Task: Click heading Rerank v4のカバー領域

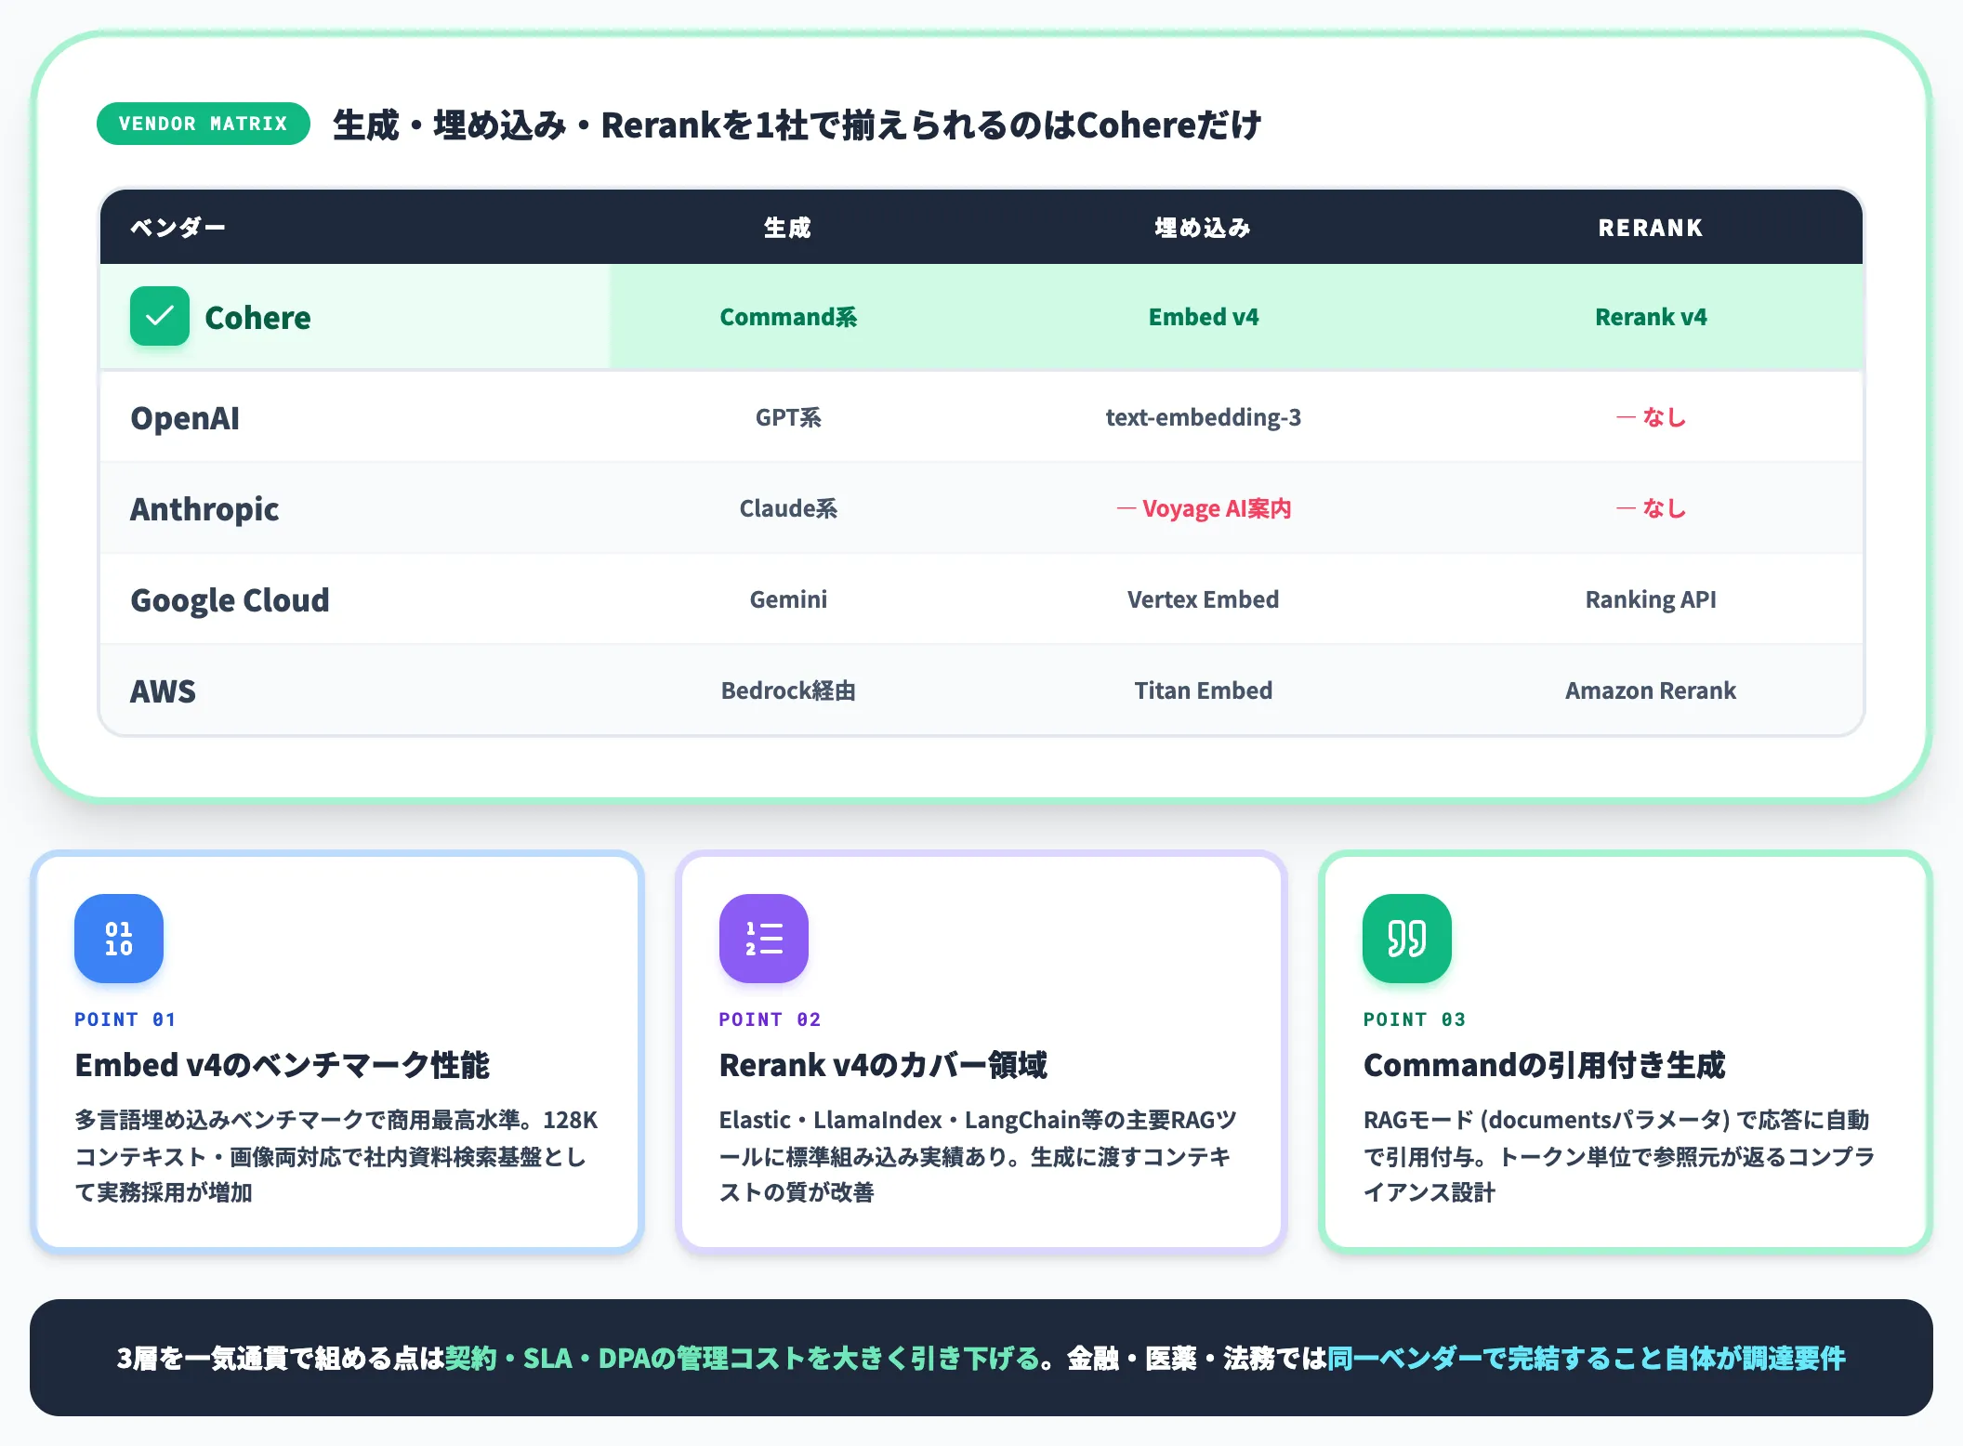Action: pos(883,1065)
